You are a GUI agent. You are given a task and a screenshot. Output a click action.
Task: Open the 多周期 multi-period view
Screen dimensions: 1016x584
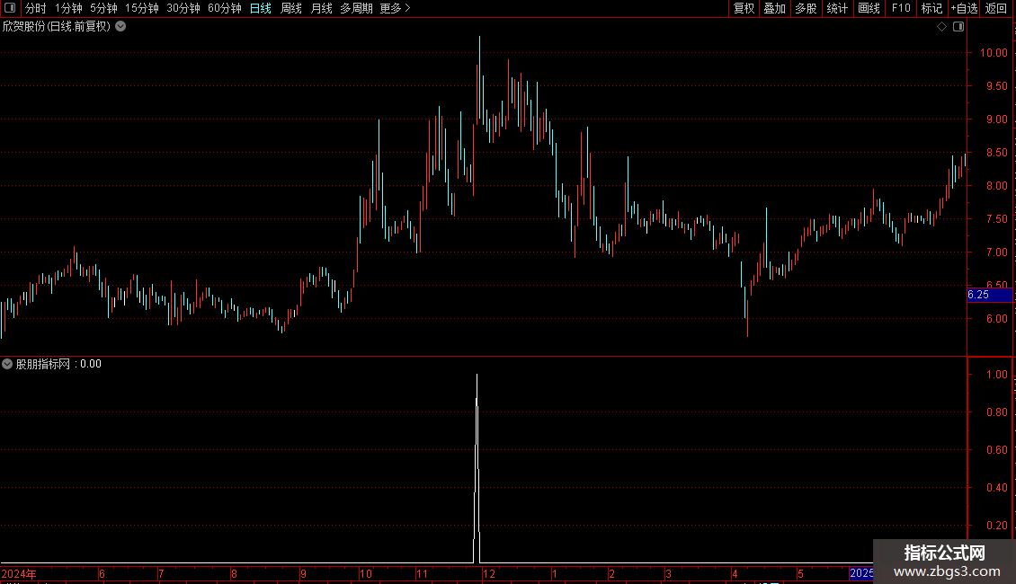click(356, 8)
